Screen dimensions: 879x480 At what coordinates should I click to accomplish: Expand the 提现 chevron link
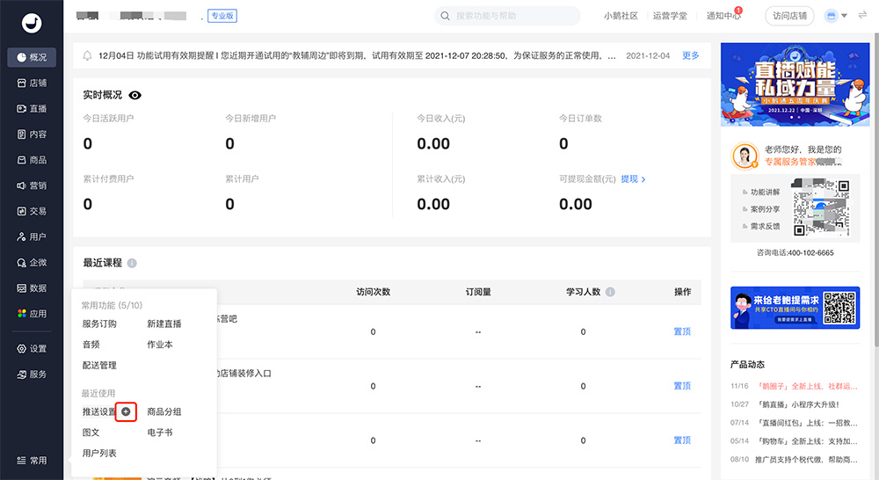tap(643, 179)
